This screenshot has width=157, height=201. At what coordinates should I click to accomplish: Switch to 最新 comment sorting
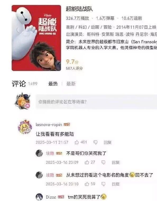(71, 84)
